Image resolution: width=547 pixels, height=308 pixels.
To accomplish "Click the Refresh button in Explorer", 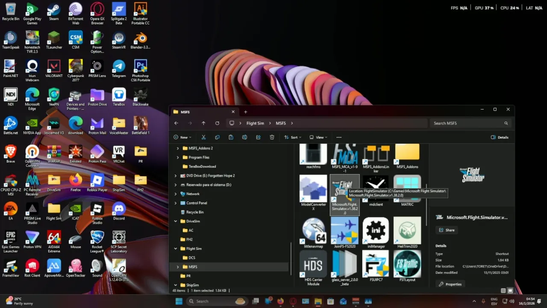I will 217,123.
